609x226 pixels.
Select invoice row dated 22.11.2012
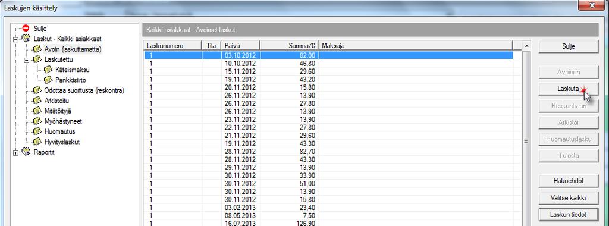tap(328, 127)
